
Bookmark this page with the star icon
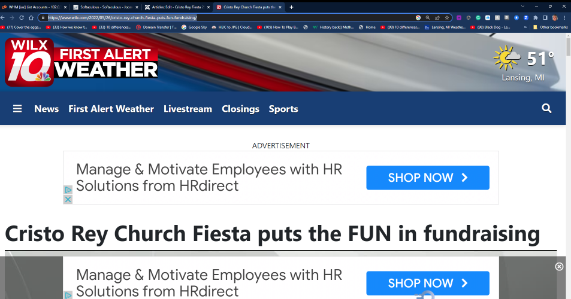coord(447,17)
